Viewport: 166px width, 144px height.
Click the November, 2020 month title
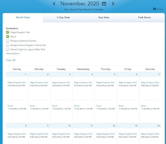click(x=80, y=4)
